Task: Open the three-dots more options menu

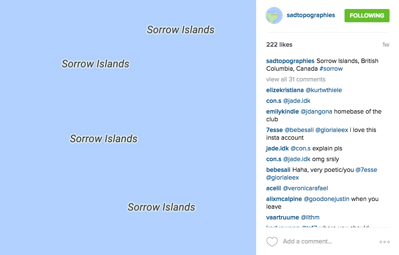Action: (x=384, y=242)
